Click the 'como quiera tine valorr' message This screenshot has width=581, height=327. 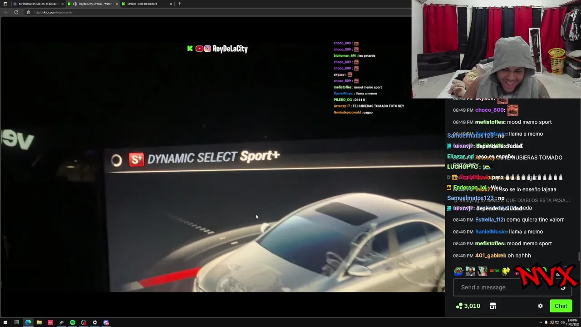coord(535,220)
